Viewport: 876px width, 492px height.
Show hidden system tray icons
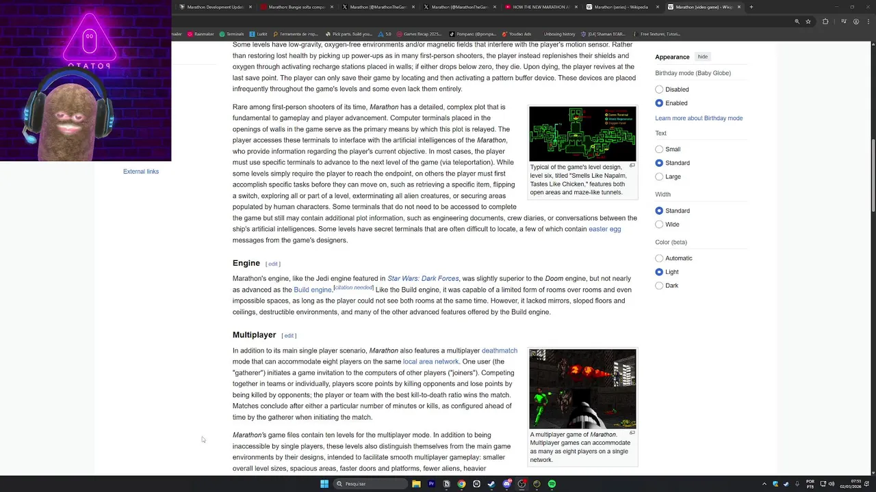[764, 484]
